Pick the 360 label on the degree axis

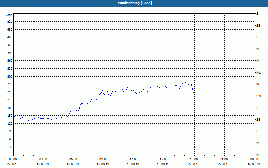pos(10,61)
